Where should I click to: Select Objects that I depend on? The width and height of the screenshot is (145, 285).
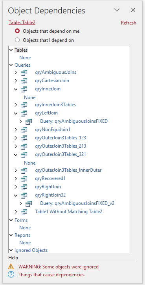(x=17, y=40)
